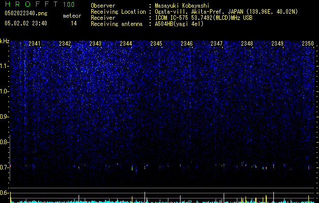The image size is (319, 203).
Task: Click the meteor label
Action: [72, 16]
